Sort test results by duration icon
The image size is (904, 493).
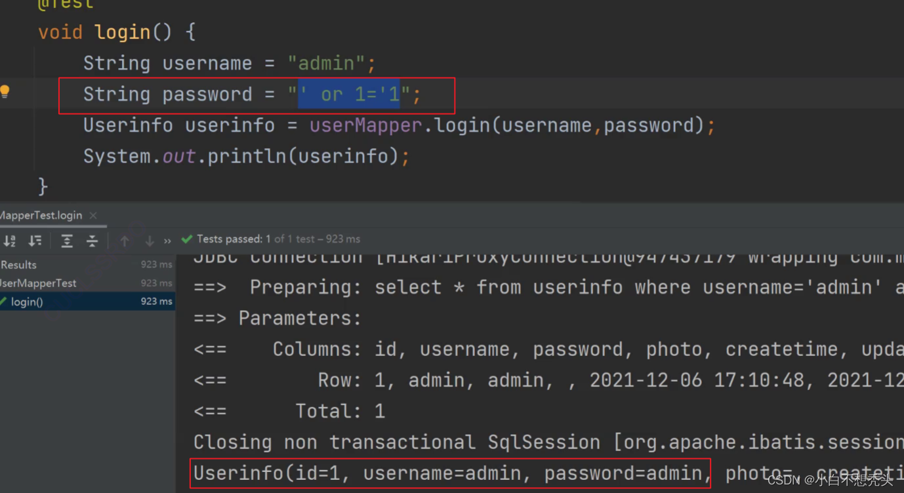(x=35, y=241)
